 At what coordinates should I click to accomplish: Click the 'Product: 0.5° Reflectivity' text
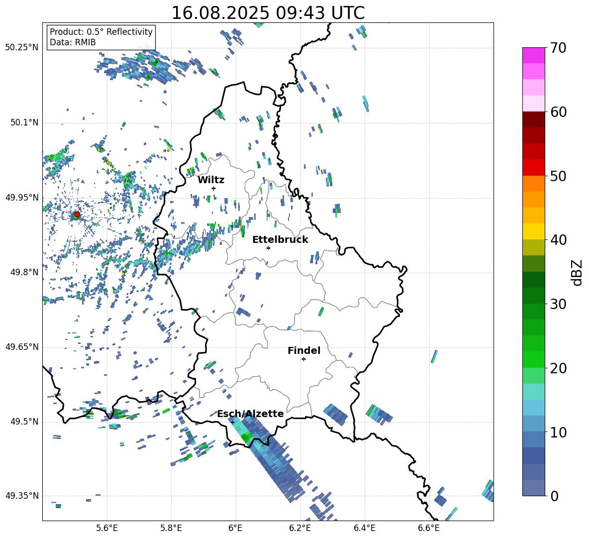click(x=101, y=31)
